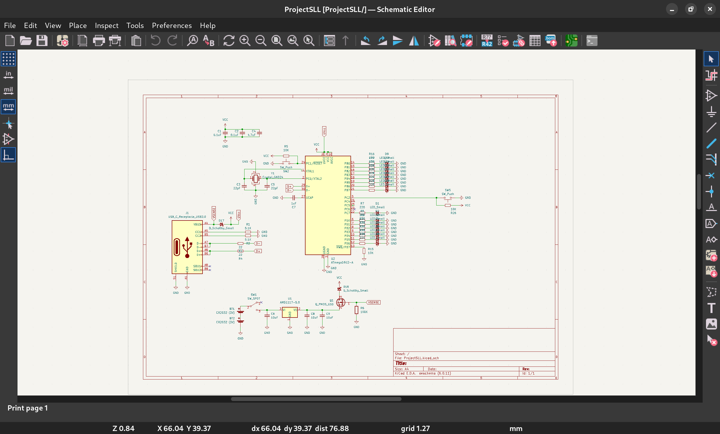Open an existing schematic file
The height and width of the screenshot is (434, 720).
click(x=26, y=40)
